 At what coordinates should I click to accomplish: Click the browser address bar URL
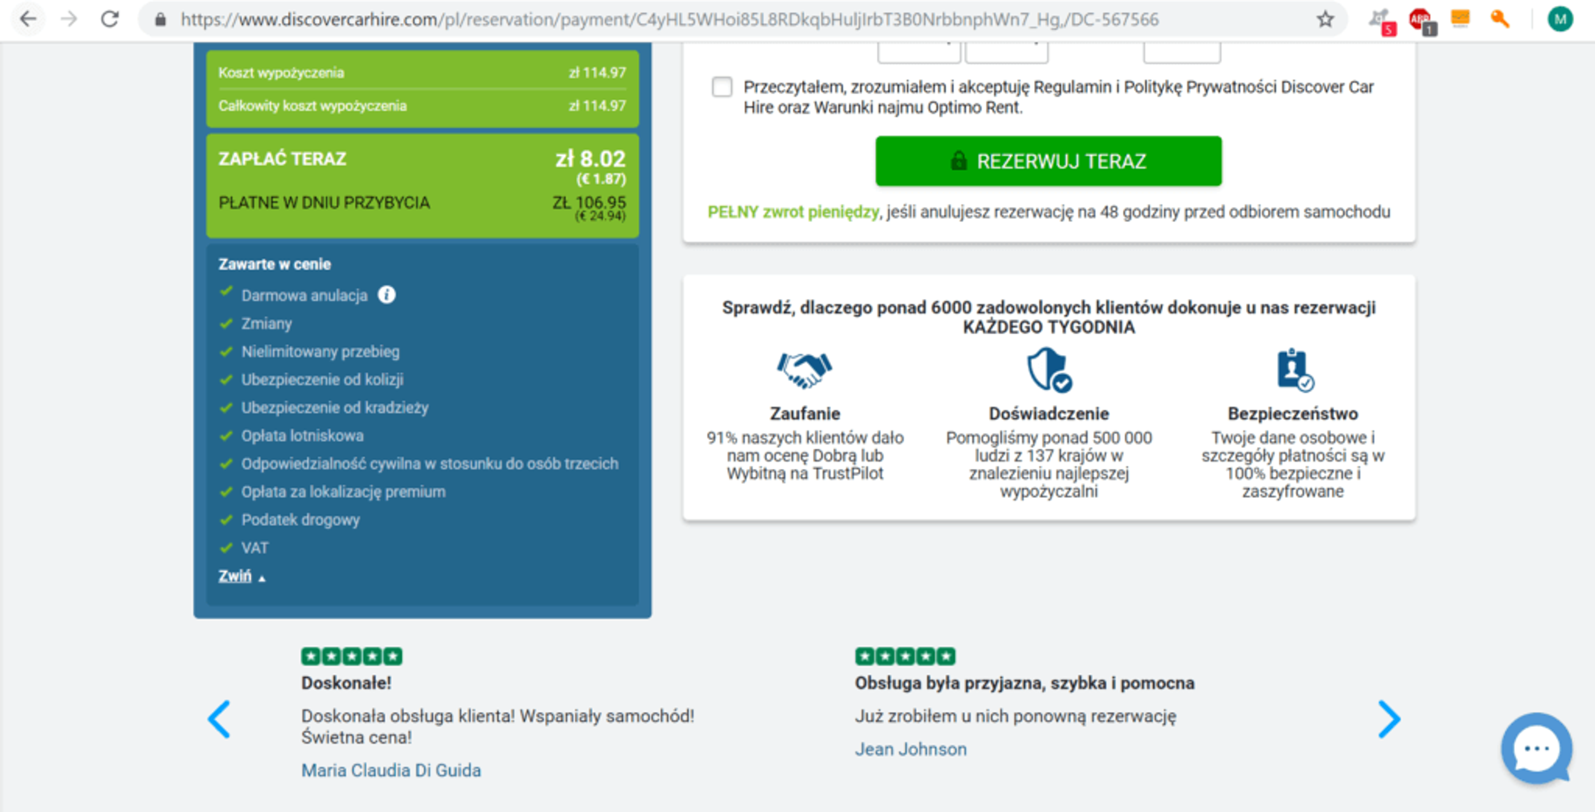click(669, 20)
